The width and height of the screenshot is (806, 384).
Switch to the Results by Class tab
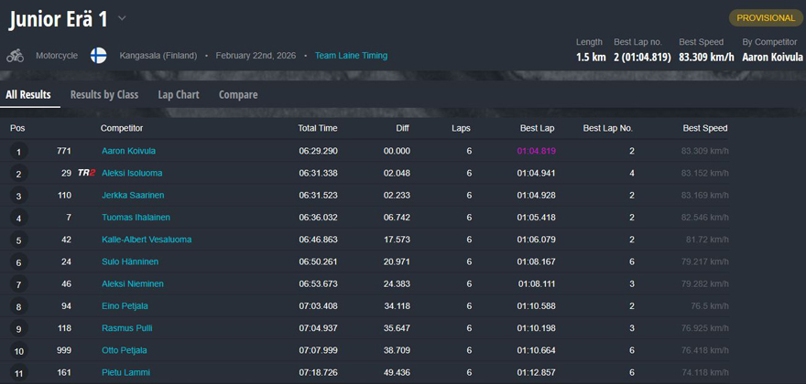pos(104,94)
